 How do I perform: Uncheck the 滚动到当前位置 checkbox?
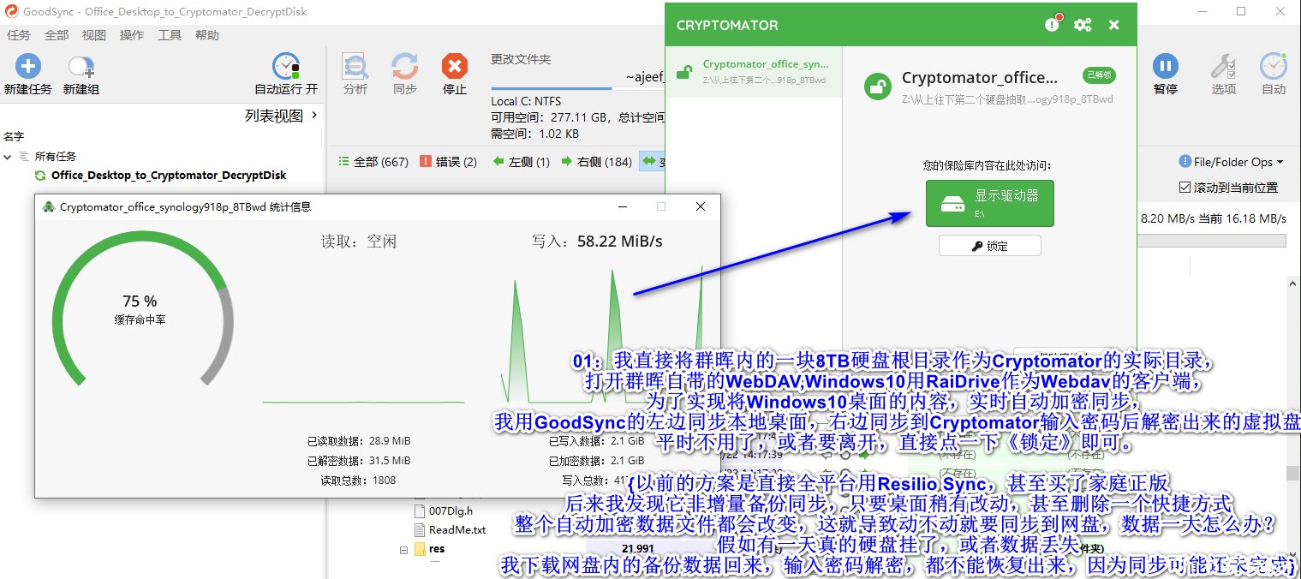click(1185, 187)
